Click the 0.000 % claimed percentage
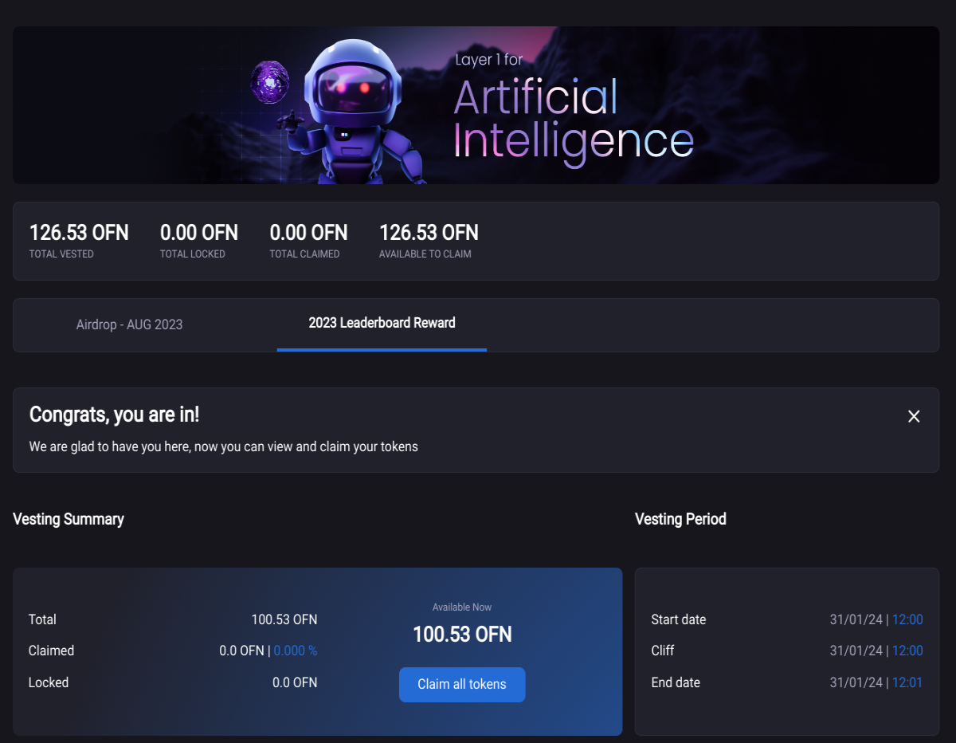The width and height of the screenshot is (956, 743). 296,651
